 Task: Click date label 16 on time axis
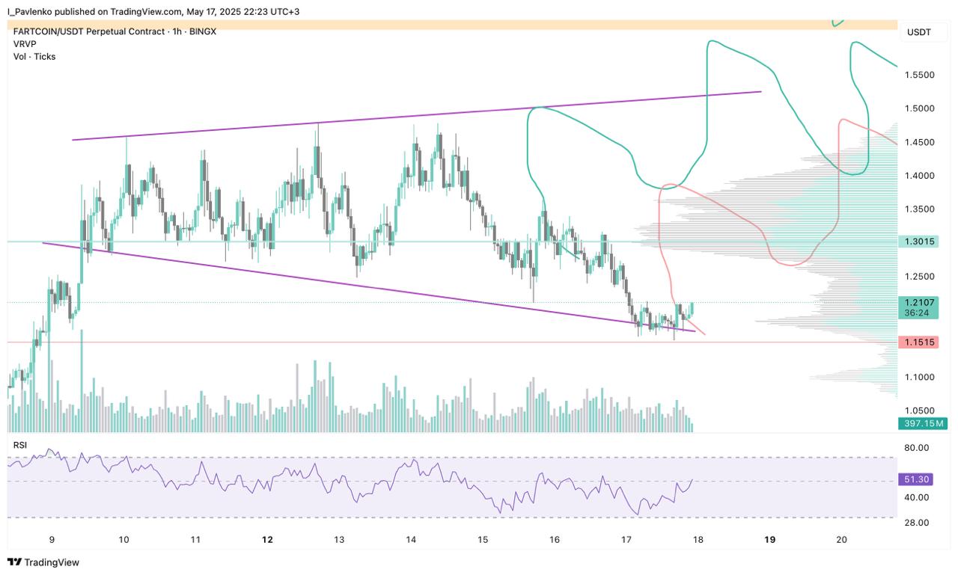pos(555,539)
